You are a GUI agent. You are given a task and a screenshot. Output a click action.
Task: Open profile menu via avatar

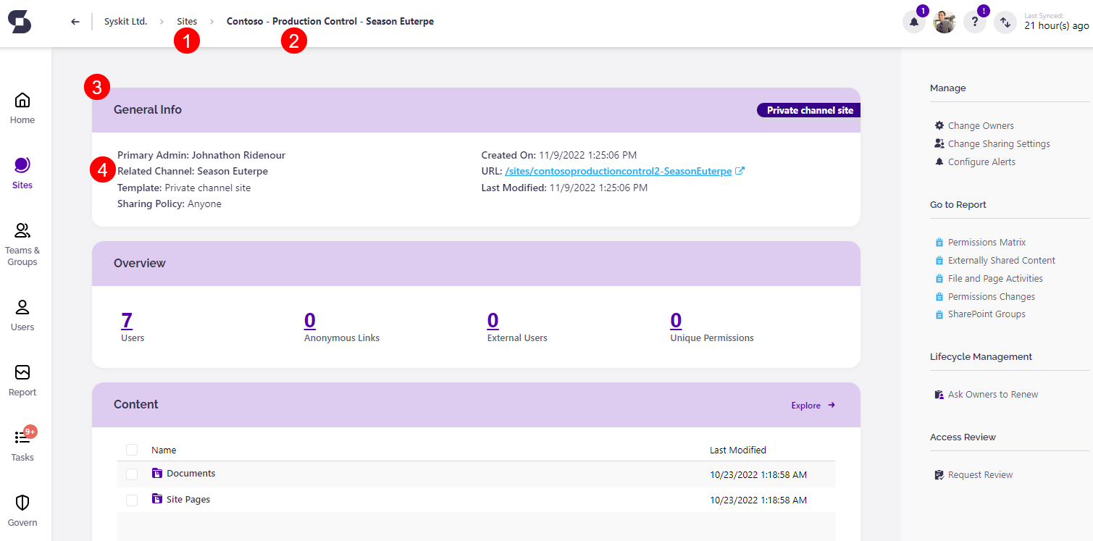click(x=944, y=22)
